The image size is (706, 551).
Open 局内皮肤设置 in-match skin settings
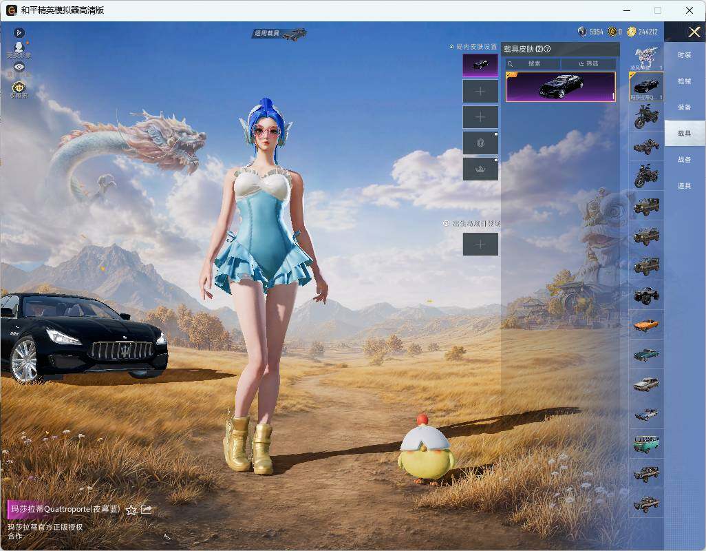click(473, 46)
